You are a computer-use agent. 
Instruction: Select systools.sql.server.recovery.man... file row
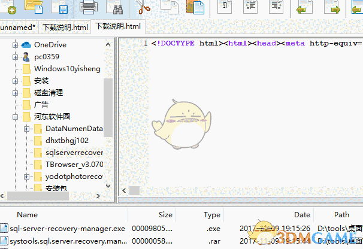point(181,241)
